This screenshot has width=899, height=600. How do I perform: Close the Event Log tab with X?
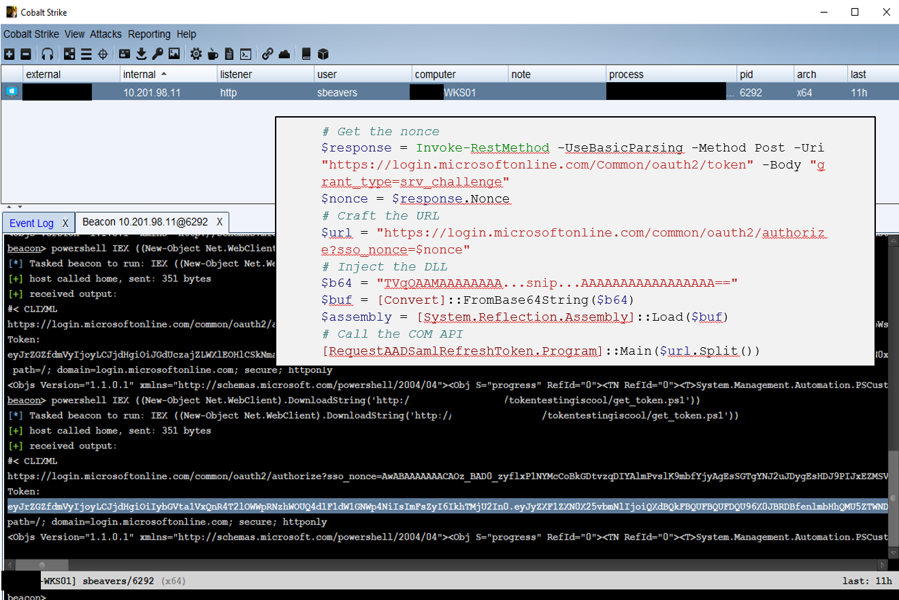click(x=65, y=223)
